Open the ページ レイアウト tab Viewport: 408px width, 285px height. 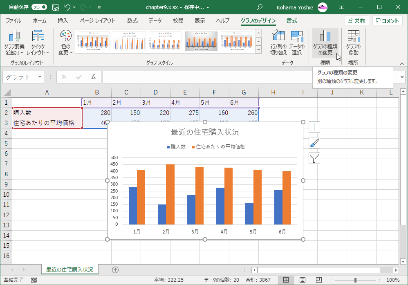click(97, 20)
